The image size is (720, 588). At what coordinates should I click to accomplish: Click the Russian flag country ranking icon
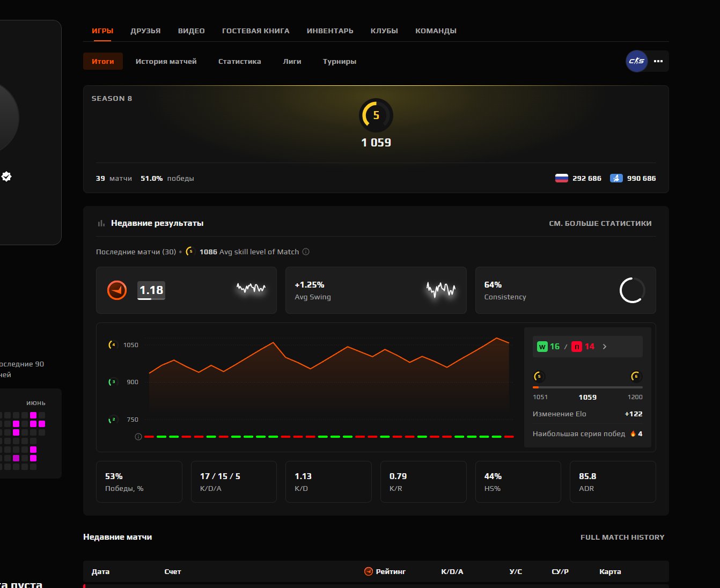click(x=562, y=178)
